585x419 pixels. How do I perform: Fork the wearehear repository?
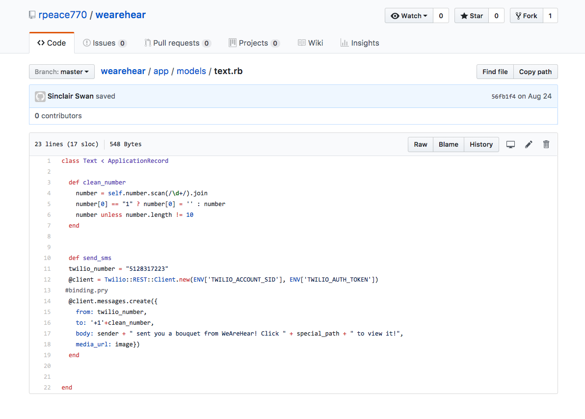tap(526, 16)
